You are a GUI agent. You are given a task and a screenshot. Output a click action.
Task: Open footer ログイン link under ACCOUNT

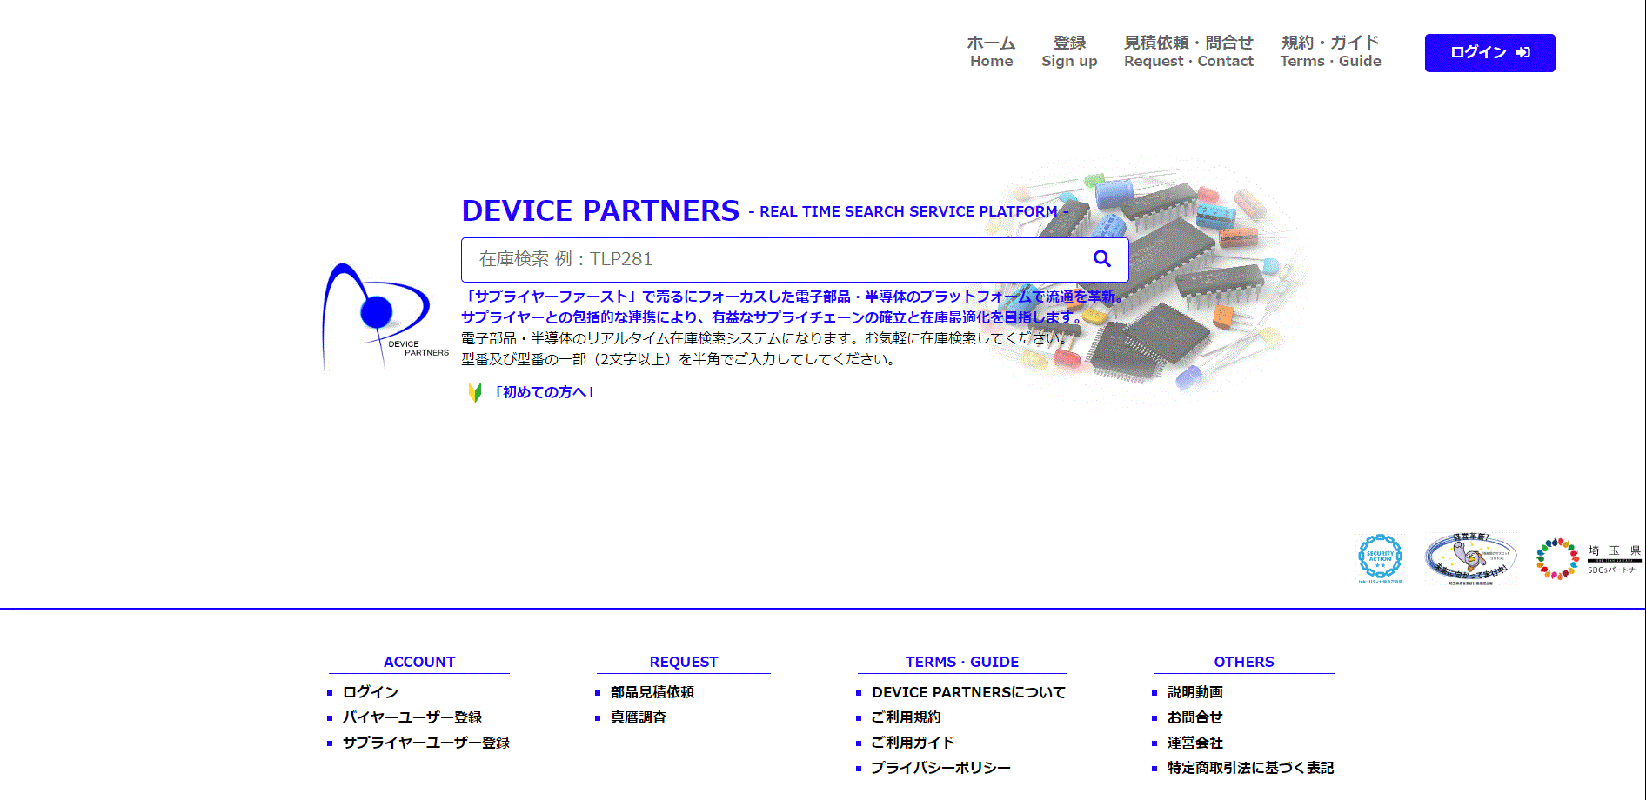coord(370,692)
